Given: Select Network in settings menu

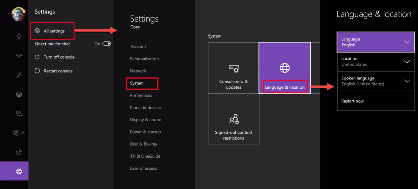Looking at the screenshot, I should pyautogui.click(x=138, y=71).
